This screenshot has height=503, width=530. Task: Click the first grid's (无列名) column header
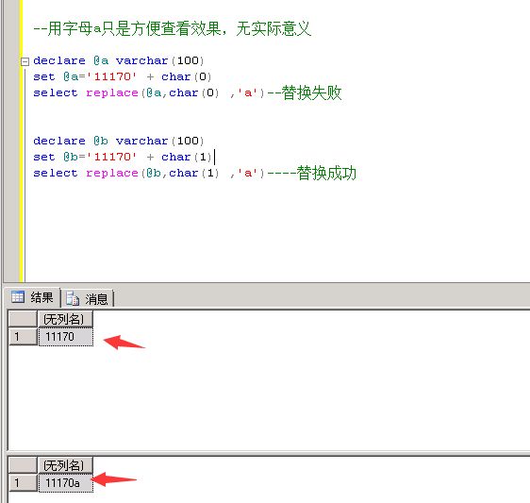(x=65, y=319)
